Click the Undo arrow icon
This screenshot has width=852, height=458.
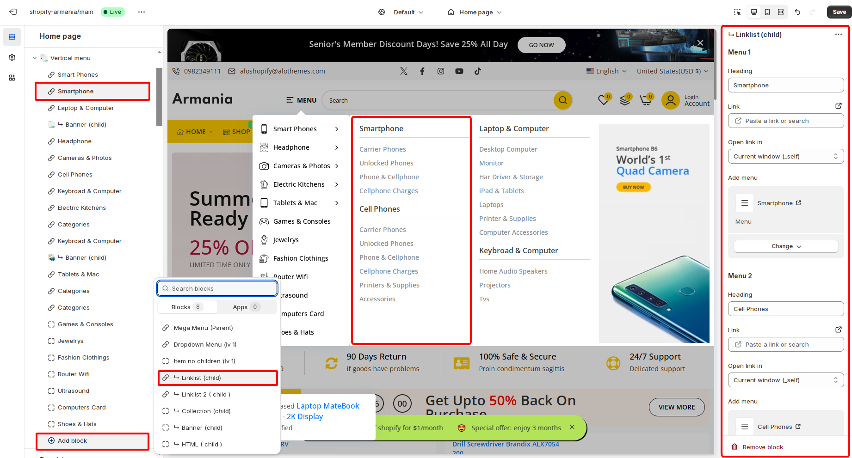[797, 12]
